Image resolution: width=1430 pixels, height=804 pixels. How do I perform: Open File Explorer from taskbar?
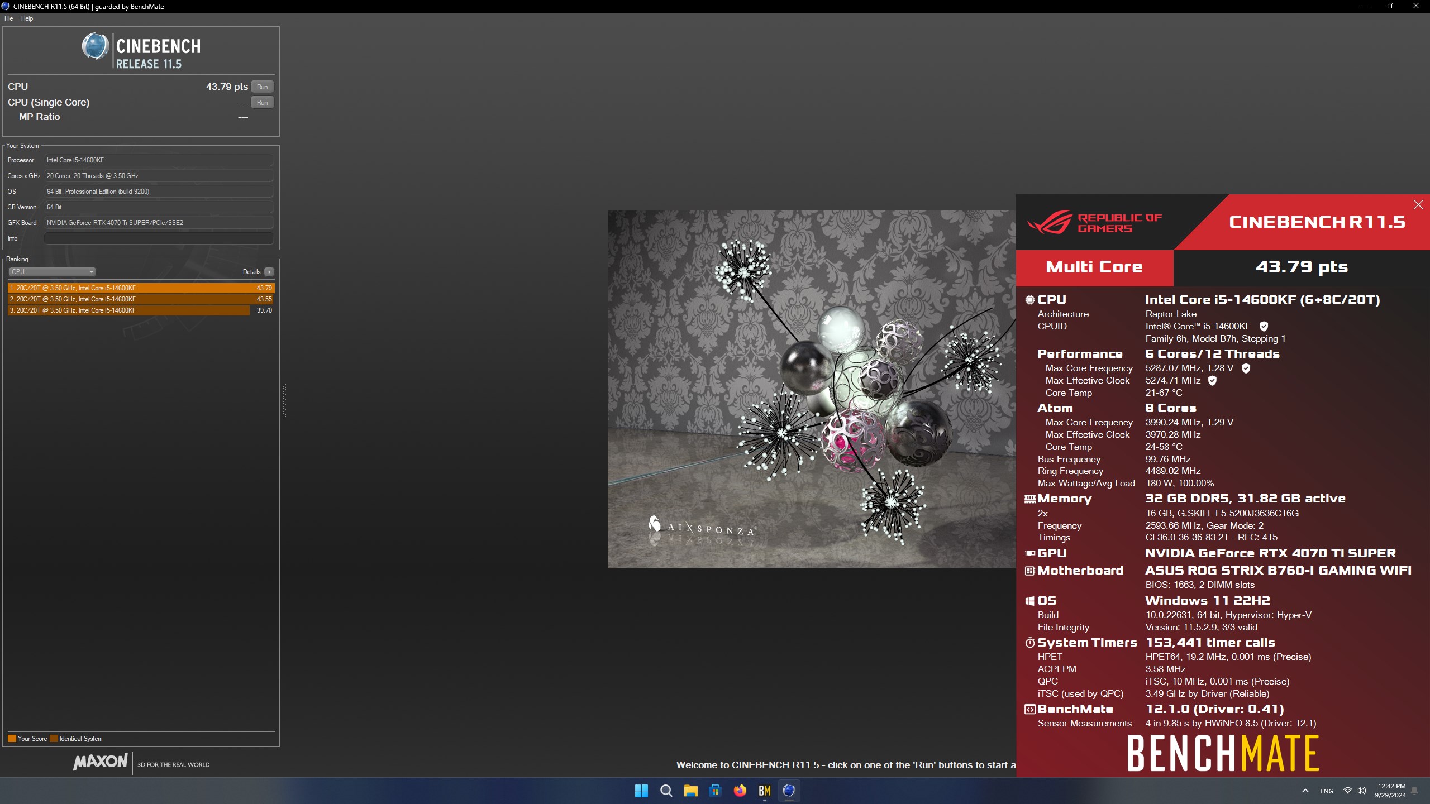(x=690, y=791)
